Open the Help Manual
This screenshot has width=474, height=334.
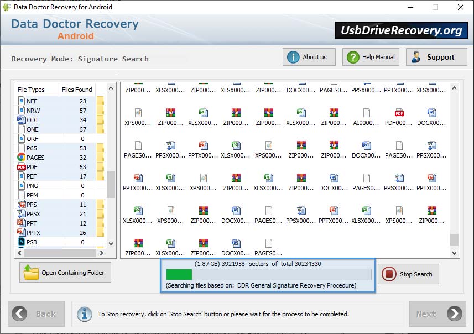[x=371, y=57]
